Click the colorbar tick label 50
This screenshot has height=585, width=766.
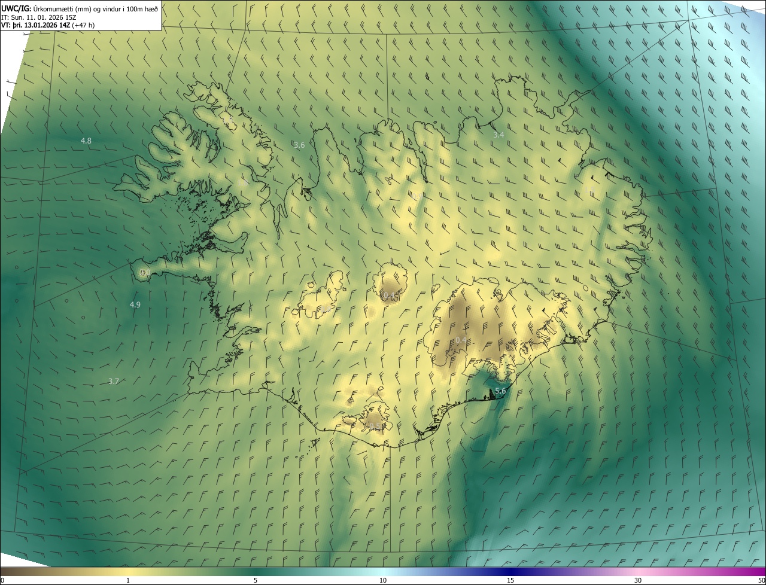pos(761,580)
